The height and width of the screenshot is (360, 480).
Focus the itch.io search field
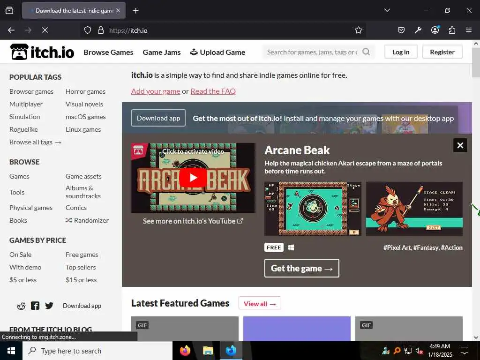click(x=312, y=52)
